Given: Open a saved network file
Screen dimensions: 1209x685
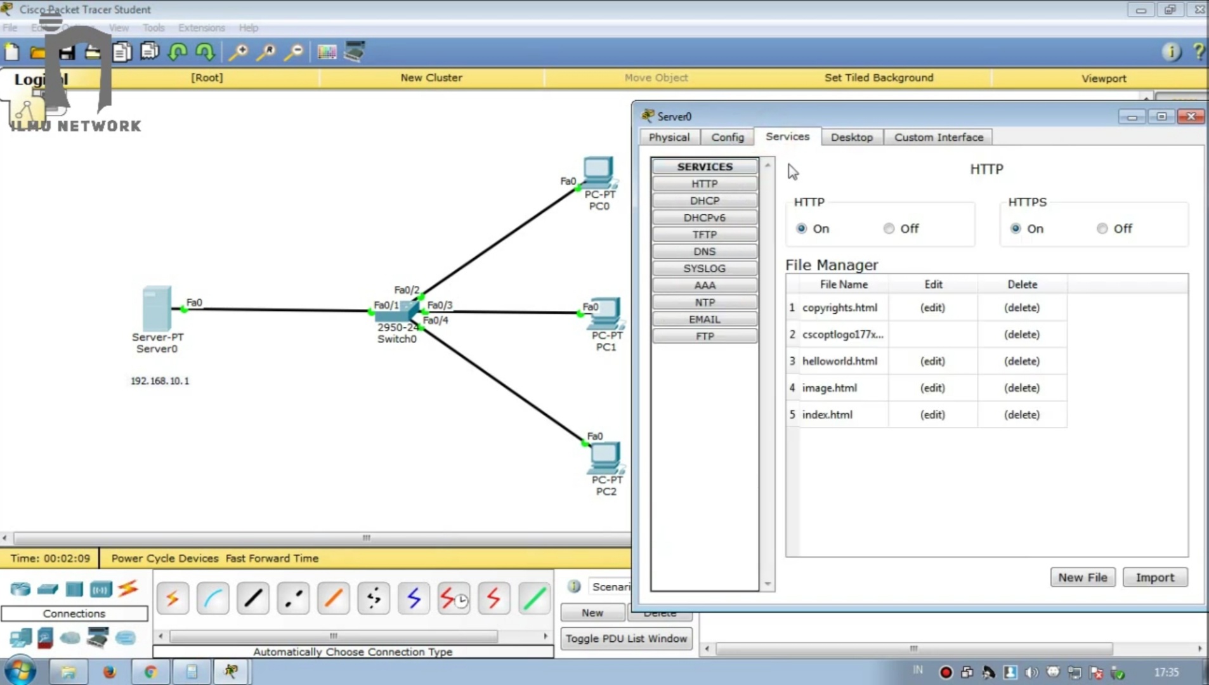Looking at the screenshot, I should (38, 52).
